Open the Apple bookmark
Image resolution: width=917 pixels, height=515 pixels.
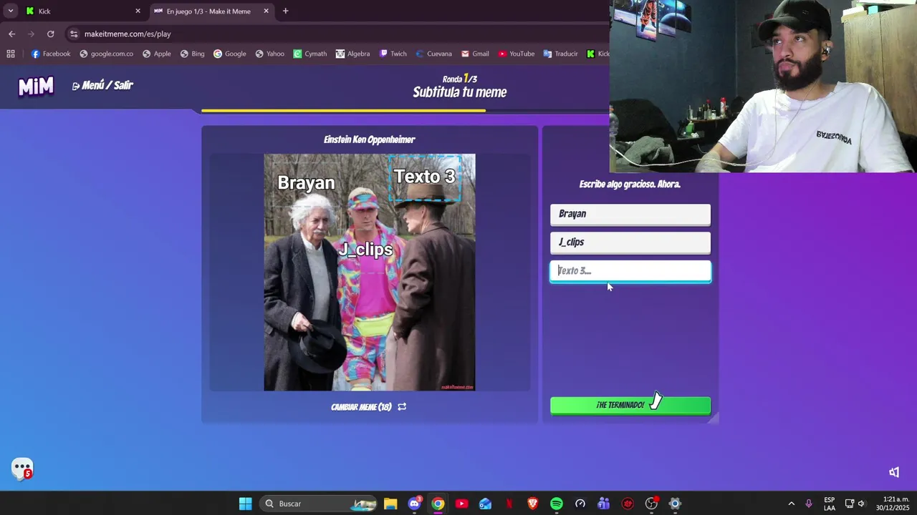(x=156, y=54)
